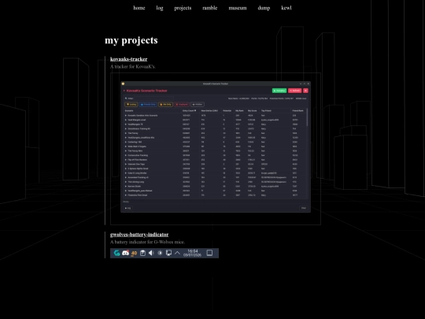Go to the home page link
The image size is (425, 319).
(139, 8)
